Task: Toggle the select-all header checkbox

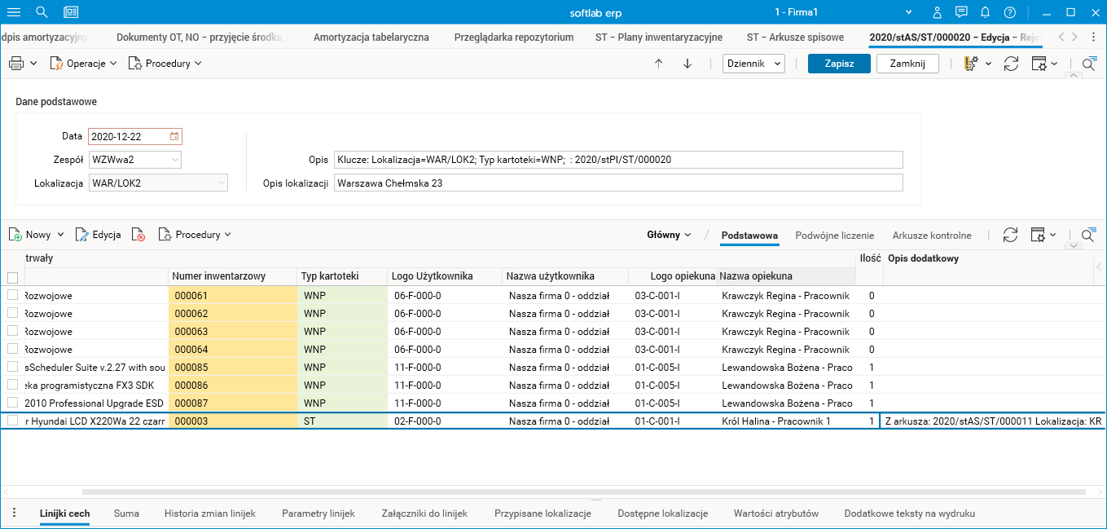Action: 12,277
